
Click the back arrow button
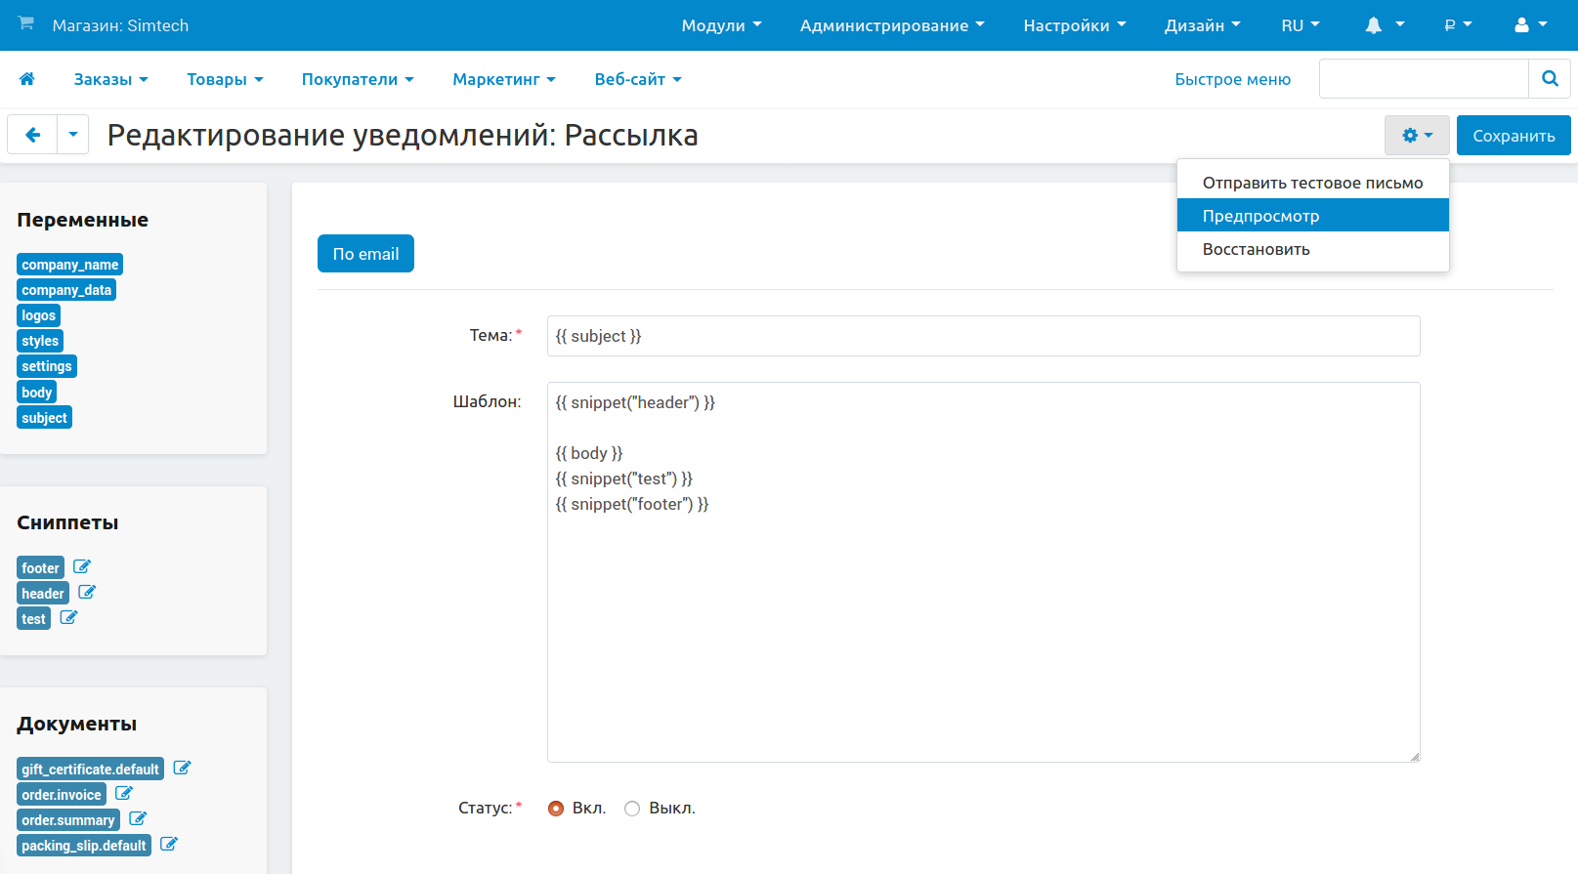[33, 135]
